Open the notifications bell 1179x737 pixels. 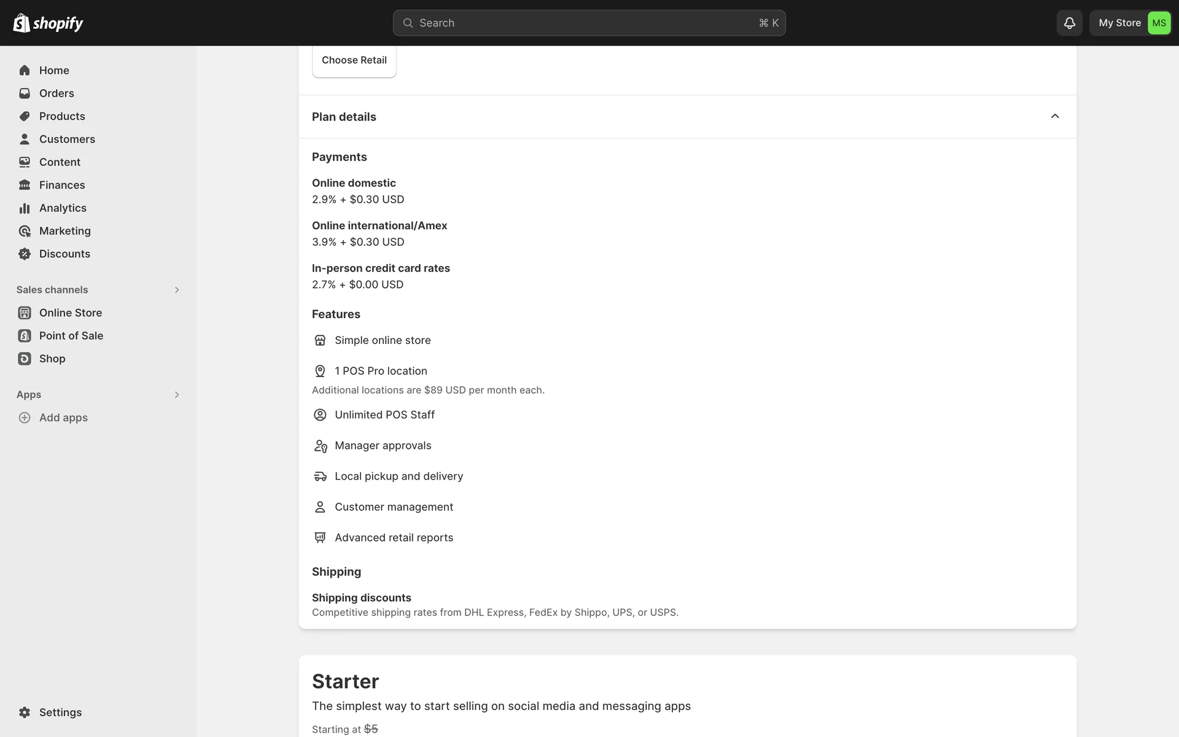click(1069, 23)
